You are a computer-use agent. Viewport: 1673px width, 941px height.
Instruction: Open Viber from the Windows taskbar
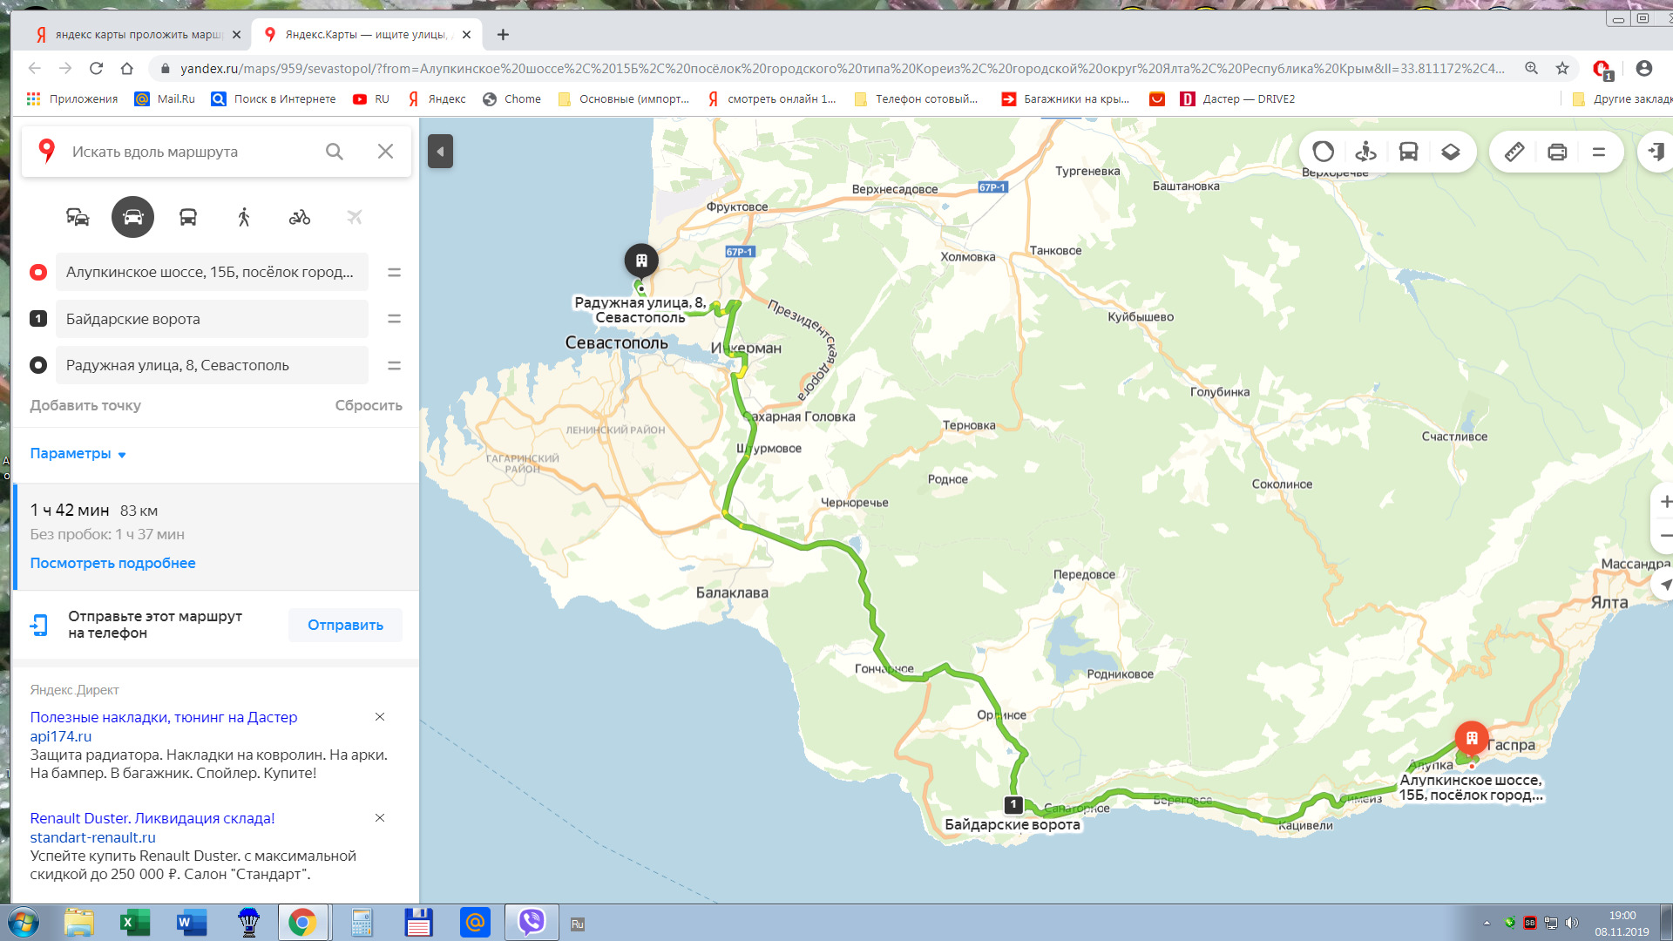[531, 922]
